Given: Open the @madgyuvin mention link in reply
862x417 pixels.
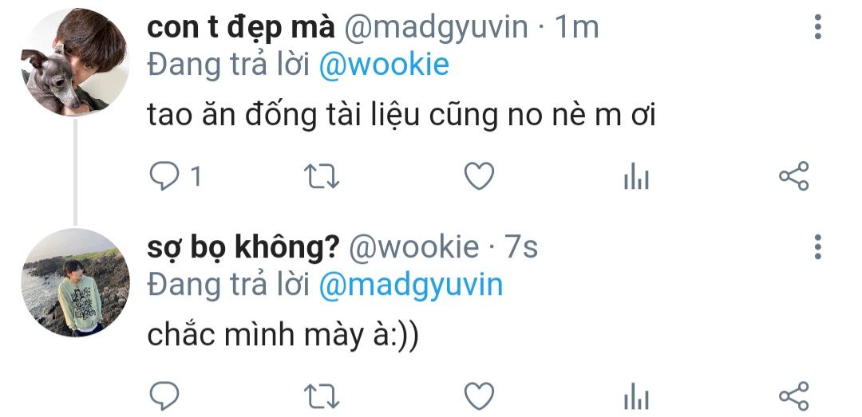Looking at the screenshot, I should coord(411,285).
